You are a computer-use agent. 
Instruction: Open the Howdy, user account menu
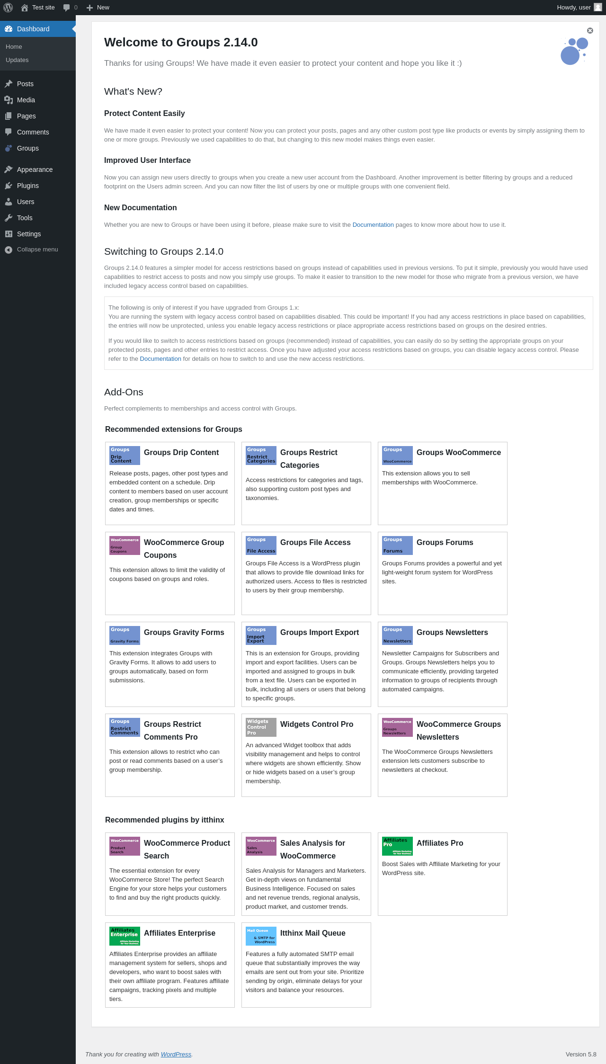pyautogui.click(x=579, y=8)
